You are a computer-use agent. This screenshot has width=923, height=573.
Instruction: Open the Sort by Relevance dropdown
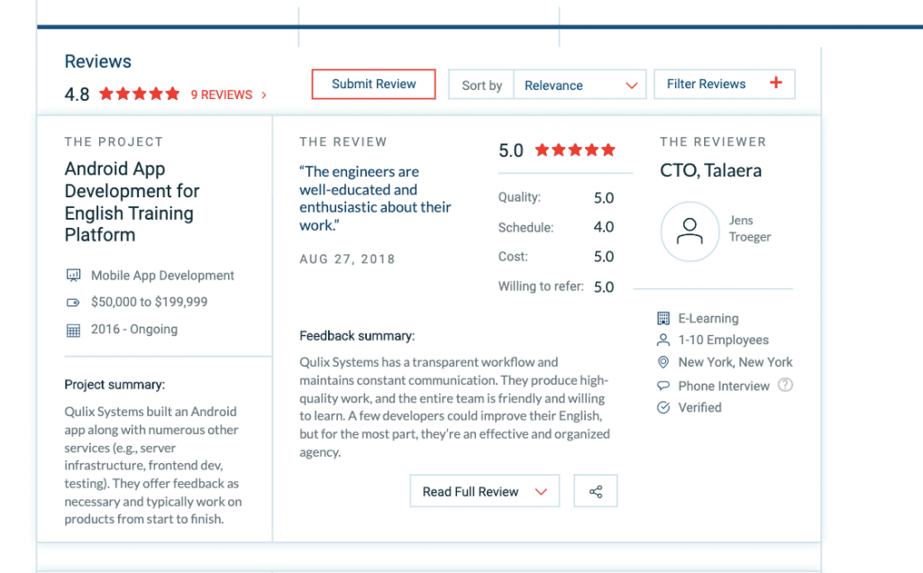[580, 86]
